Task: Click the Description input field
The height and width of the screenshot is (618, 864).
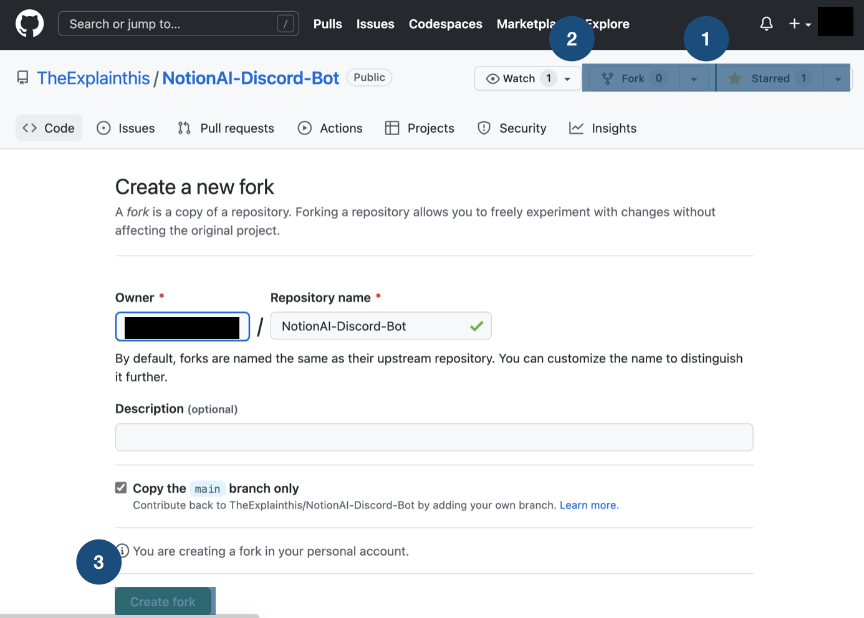Action: pyautogui.click(x=434, y=437)
